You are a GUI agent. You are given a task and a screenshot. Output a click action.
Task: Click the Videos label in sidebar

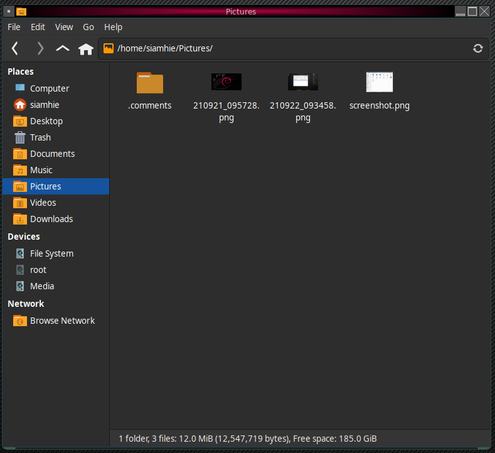click(43, 203)
